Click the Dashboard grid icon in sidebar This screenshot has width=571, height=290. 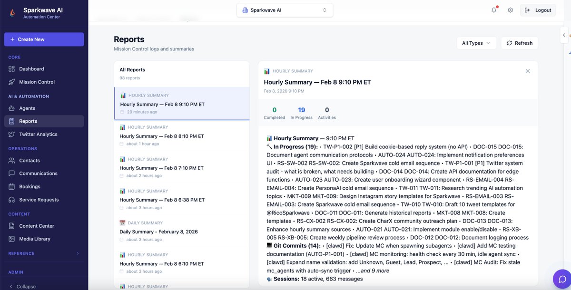pyautogui.click(x=12, y=69)
